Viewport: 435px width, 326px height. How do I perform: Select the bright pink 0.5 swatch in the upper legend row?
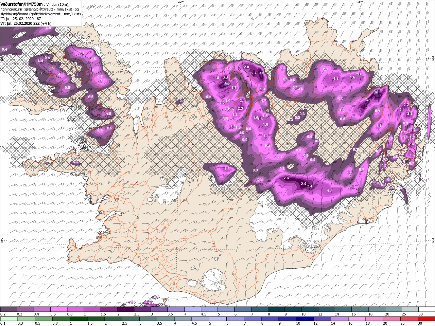[58, 309]
